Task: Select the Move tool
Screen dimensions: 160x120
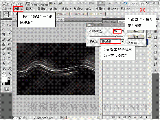Action: point(9,25)
